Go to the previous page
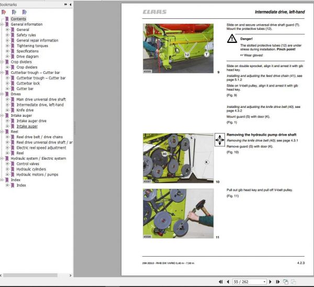 click(x=228, y=282)
